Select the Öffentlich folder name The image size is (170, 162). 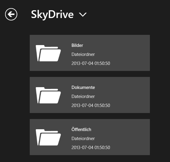click(x=81, y=129)
